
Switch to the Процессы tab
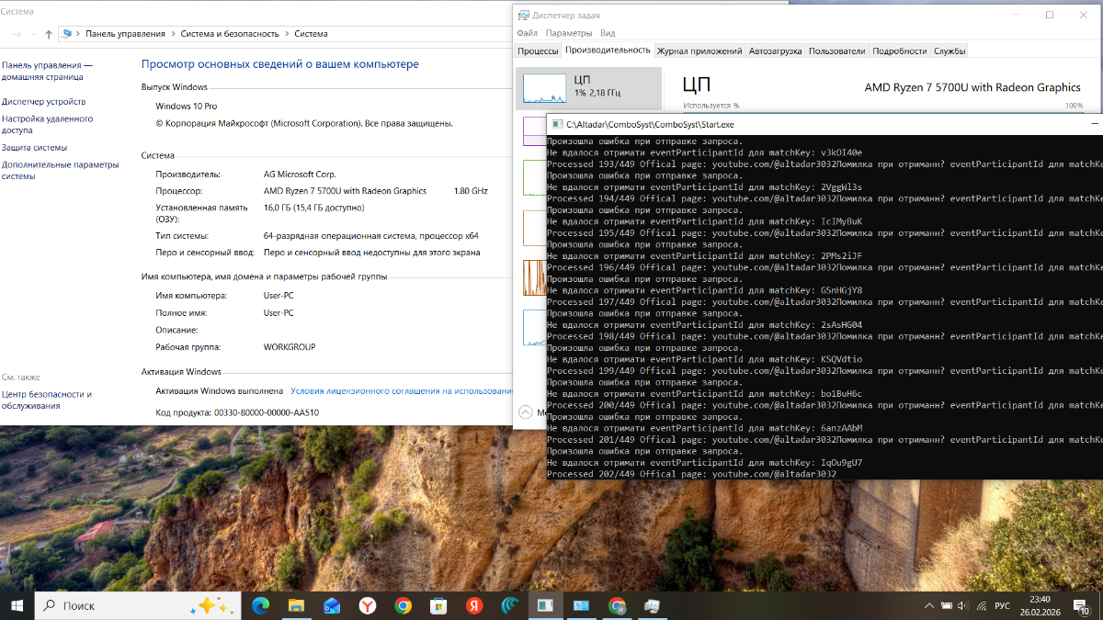(538, 51)
